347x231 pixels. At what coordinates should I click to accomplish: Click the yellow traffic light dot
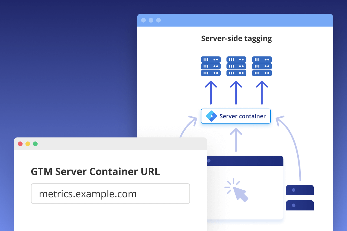pos(27,144)
